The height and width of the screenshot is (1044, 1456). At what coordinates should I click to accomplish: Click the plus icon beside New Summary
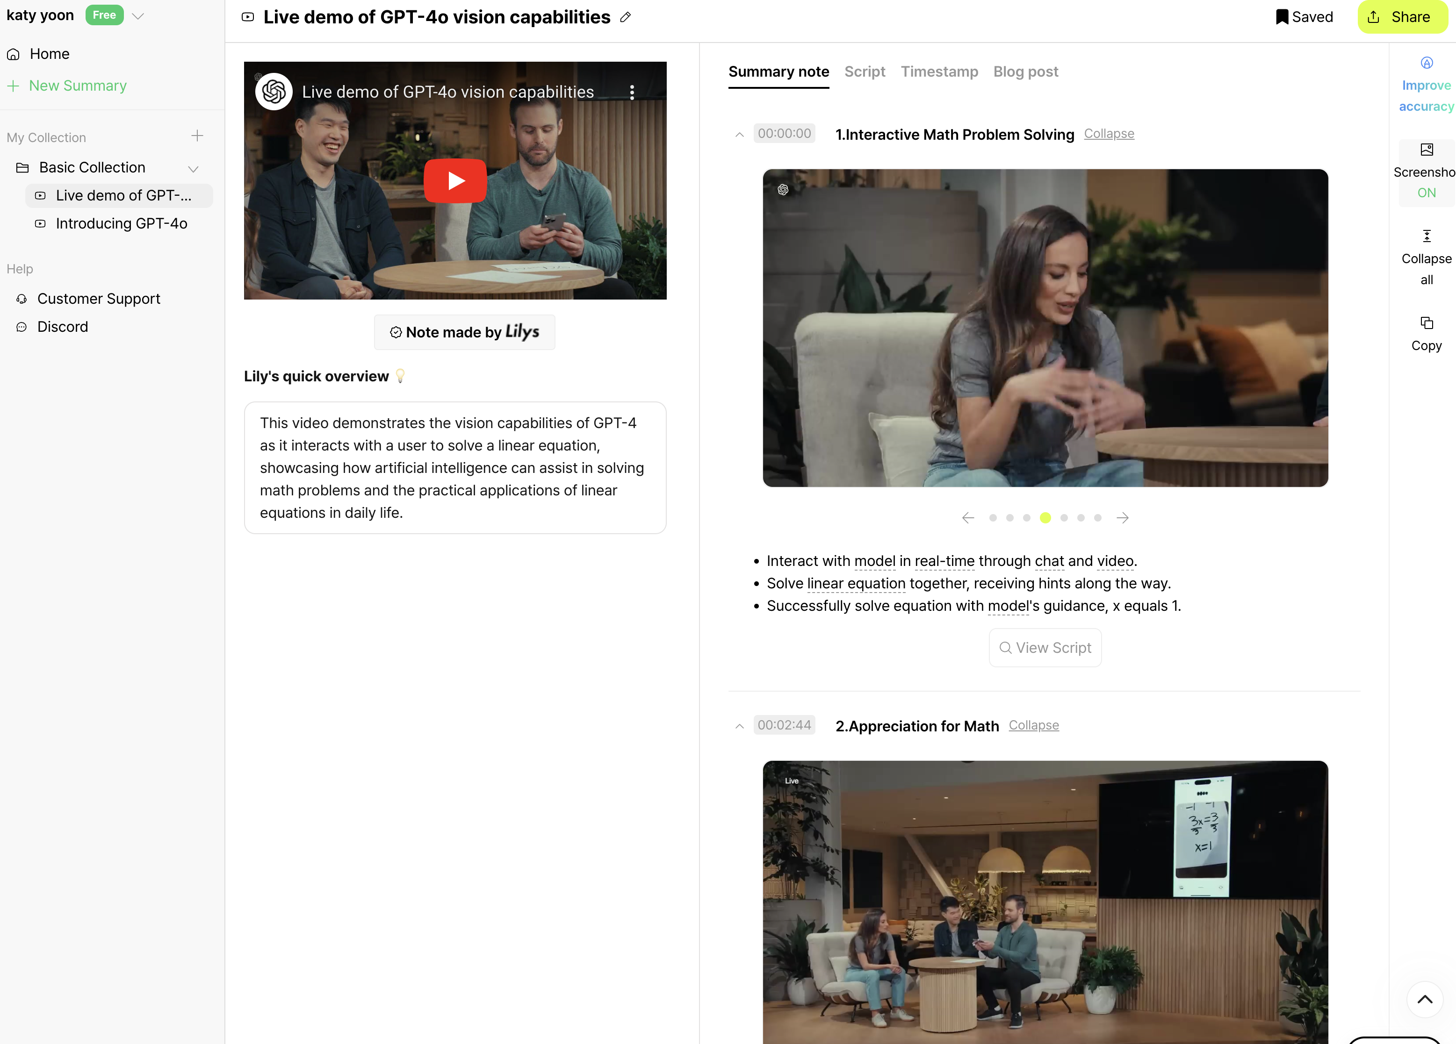14,86
